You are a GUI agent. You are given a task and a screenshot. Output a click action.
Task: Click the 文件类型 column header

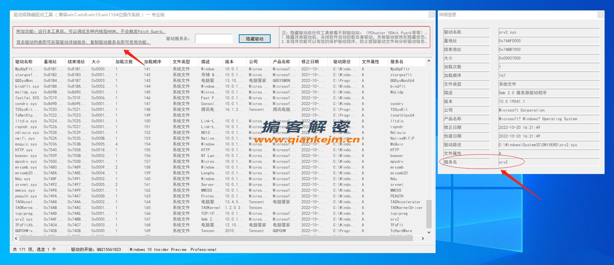[x=185, y=62]
